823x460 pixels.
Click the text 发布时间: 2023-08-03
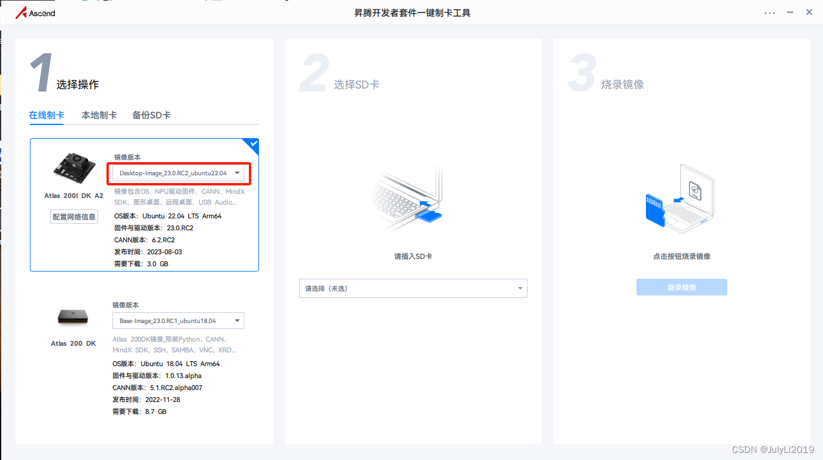[x=148, y=252]
